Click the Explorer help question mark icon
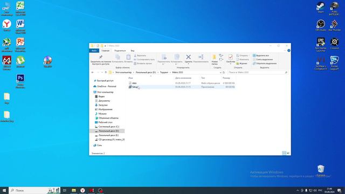Image resolution: width=345 pixels, height=194 pixels. (x=289, y=51)
